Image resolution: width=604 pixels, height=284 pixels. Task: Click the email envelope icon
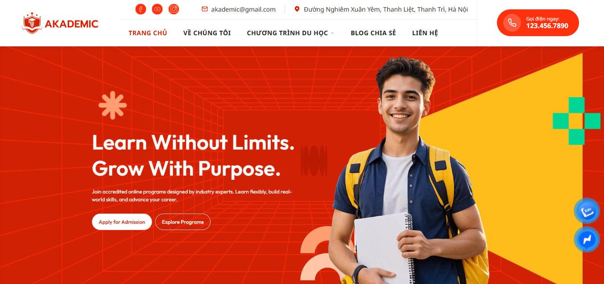(205, 9)
